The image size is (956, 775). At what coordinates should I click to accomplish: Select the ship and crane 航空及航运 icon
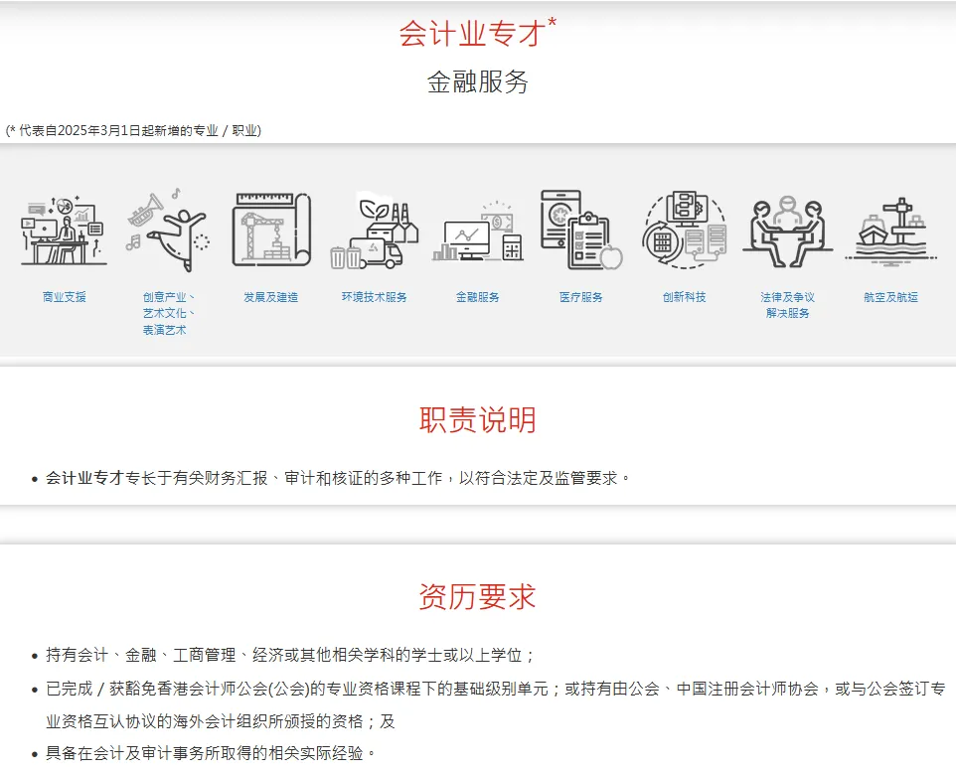point(890,231)
